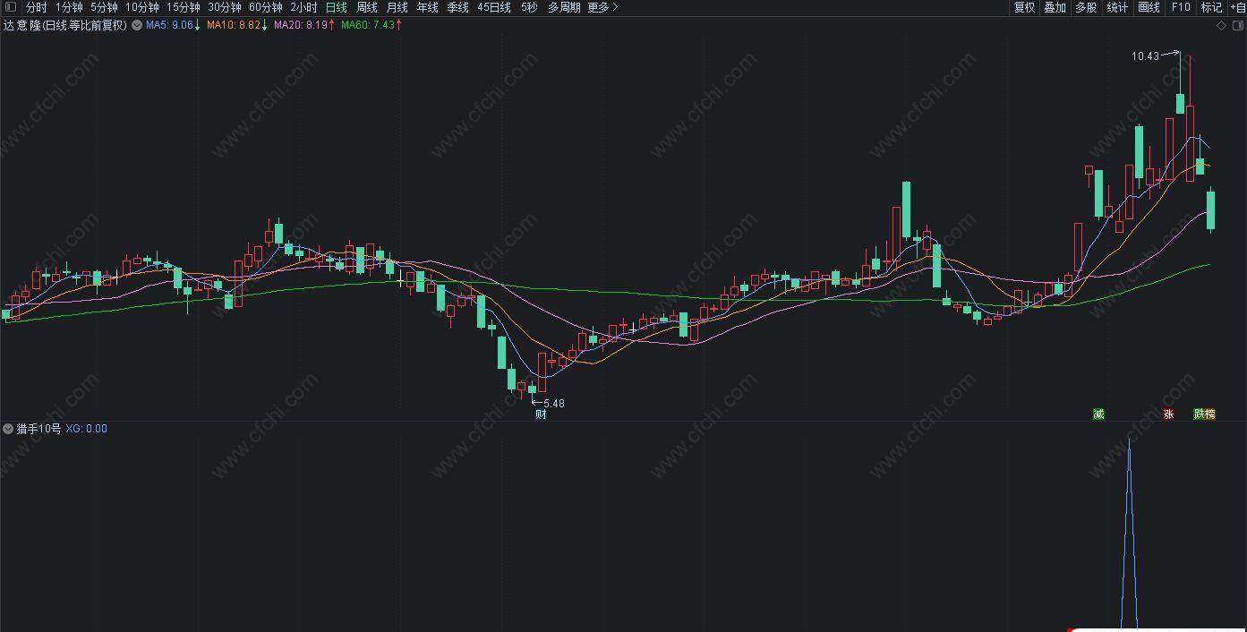Select the 1分钟 period
The image size is (1247, 632).
coord(69,7)
